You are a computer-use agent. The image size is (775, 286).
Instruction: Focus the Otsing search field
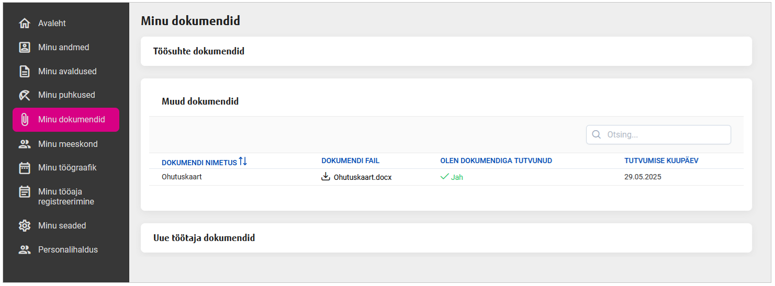click(665, 135)
